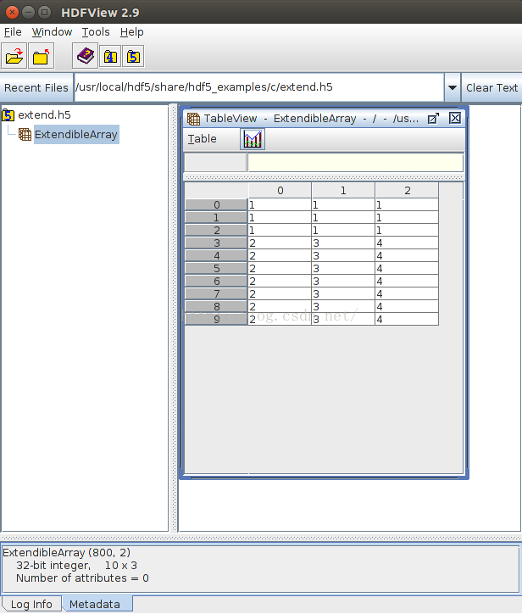
Task: Click the TableView window title text
Action: [x=311, y=118]
